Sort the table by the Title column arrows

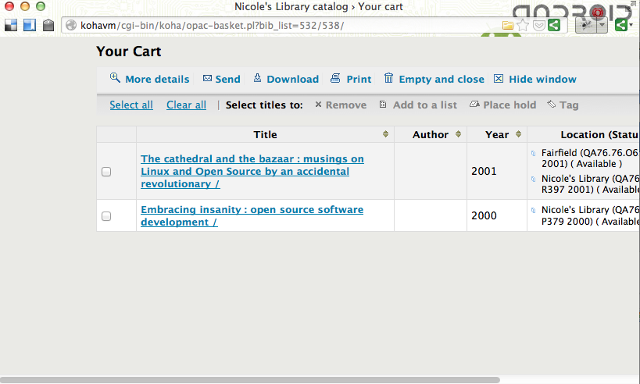pyautogui.click(x=385, y=134)
